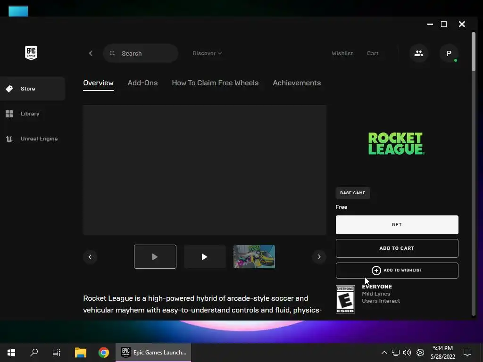Open the notification center icon
This screenshot has height=362, width=483.
467,353
